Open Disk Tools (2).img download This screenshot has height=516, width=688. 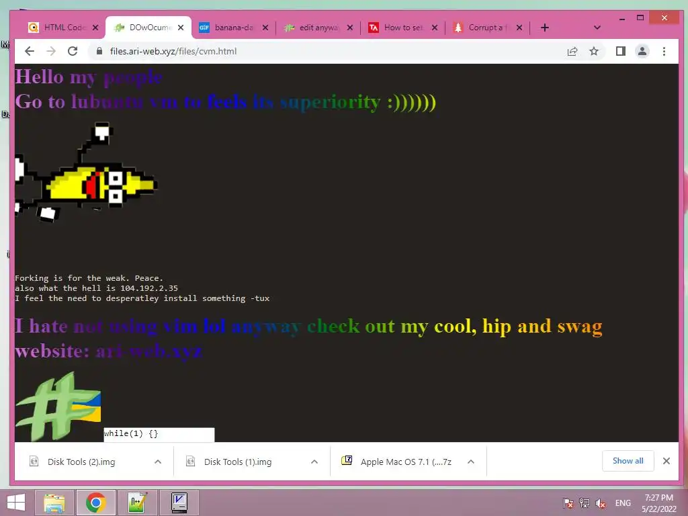(x=81, y=462)
